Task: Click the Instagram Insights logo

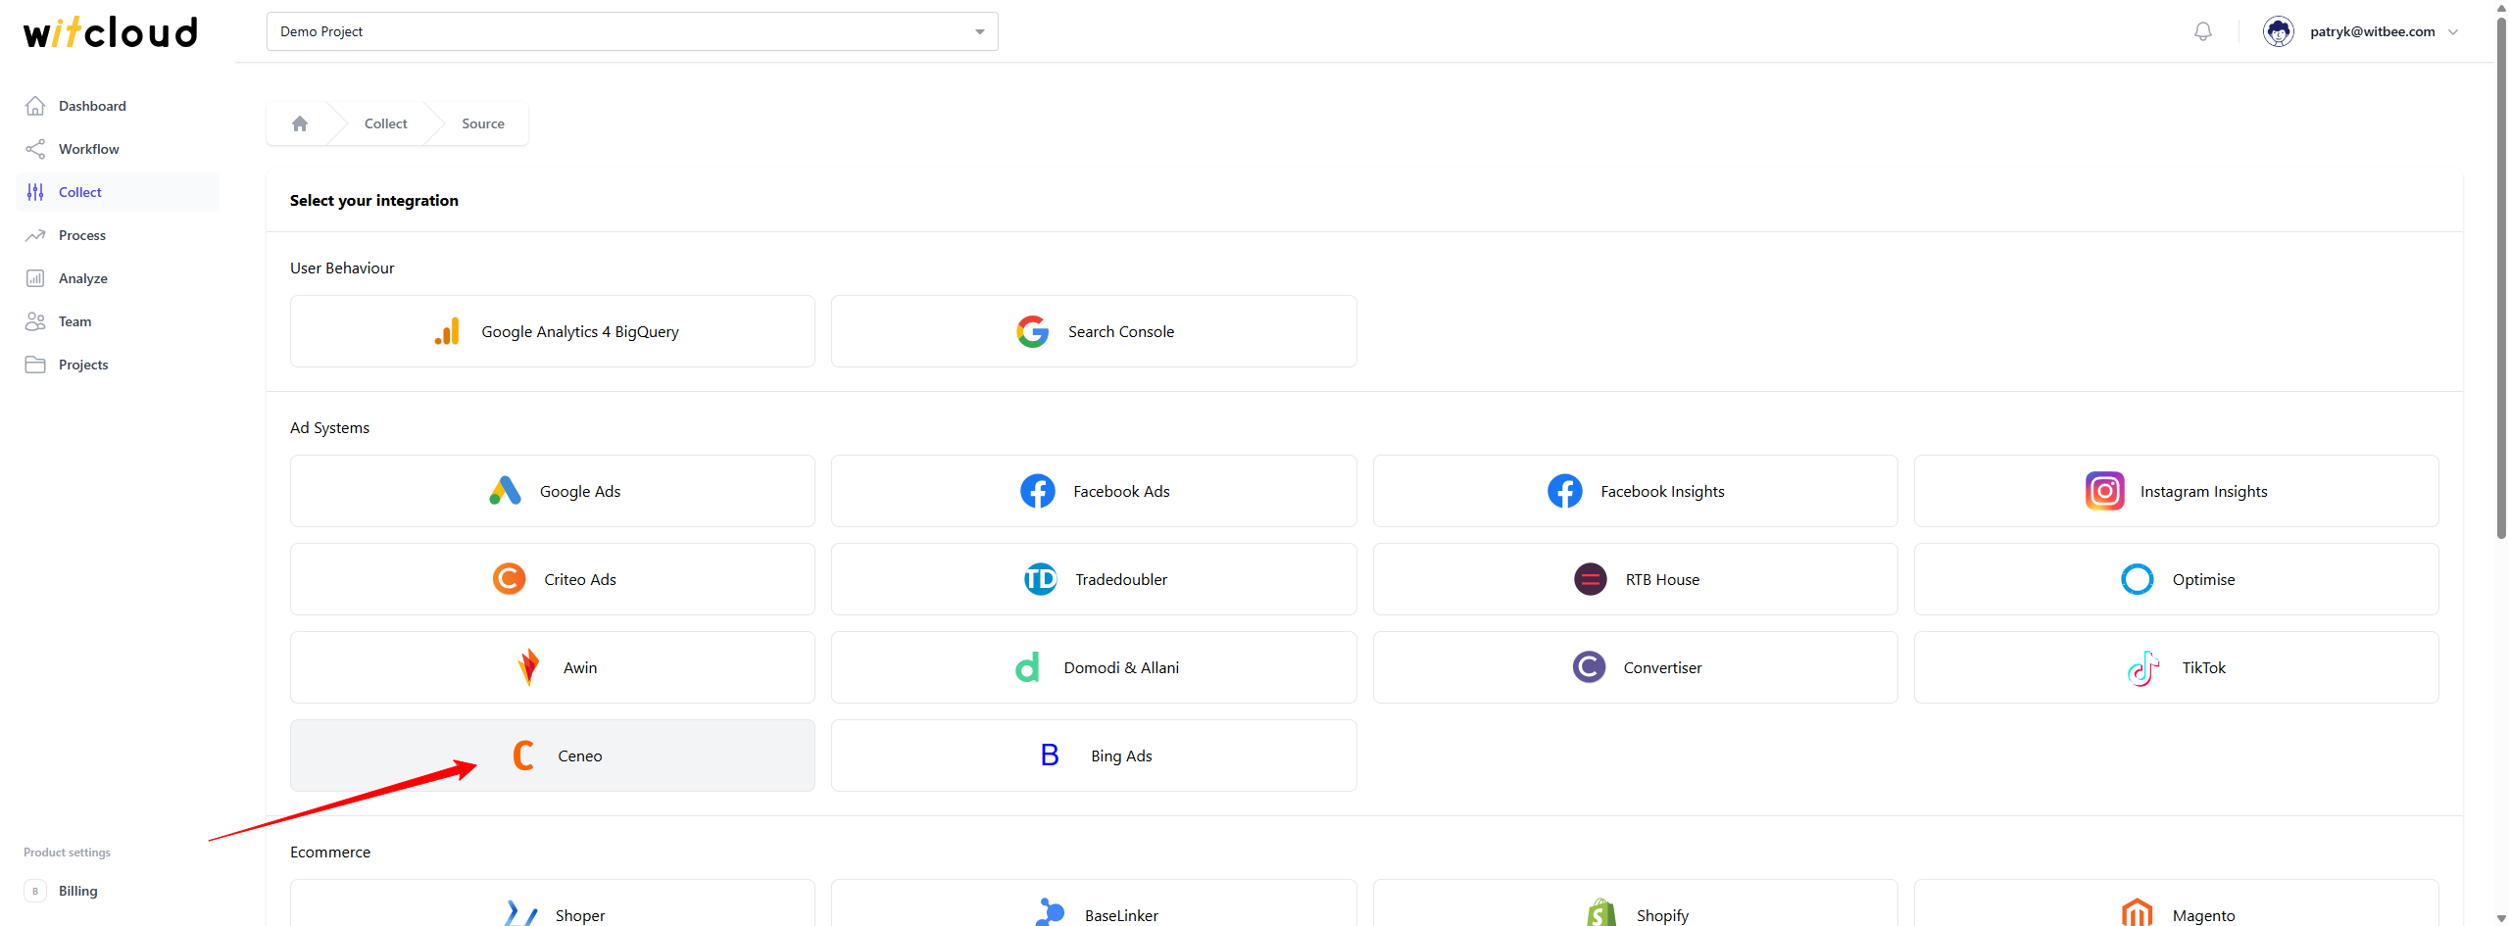Action: coord(2105,491)
